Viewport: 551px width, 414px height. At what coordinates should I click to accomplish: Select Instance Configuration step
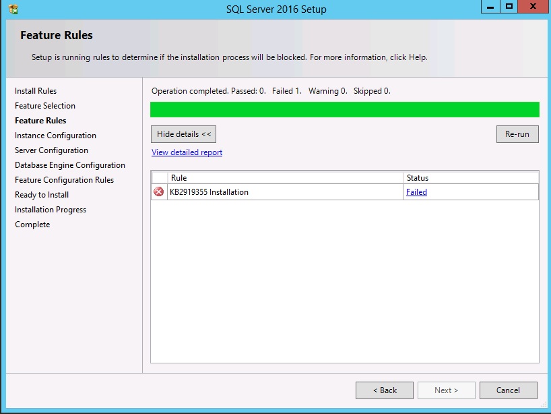tap(55, 136)
